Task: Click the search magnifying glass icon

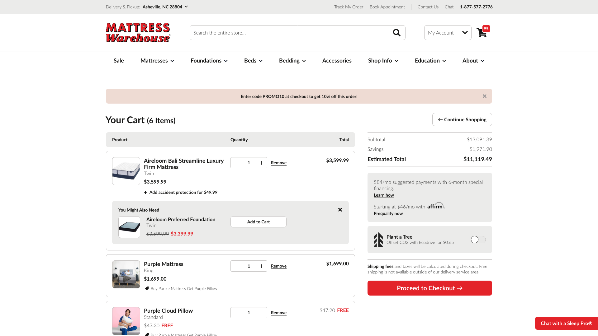Action: pos(396,32)
